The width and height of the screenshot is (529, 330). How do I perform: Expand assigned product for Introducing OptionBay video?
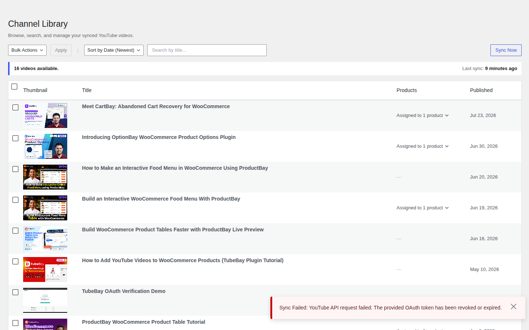(x=422, y=146)
